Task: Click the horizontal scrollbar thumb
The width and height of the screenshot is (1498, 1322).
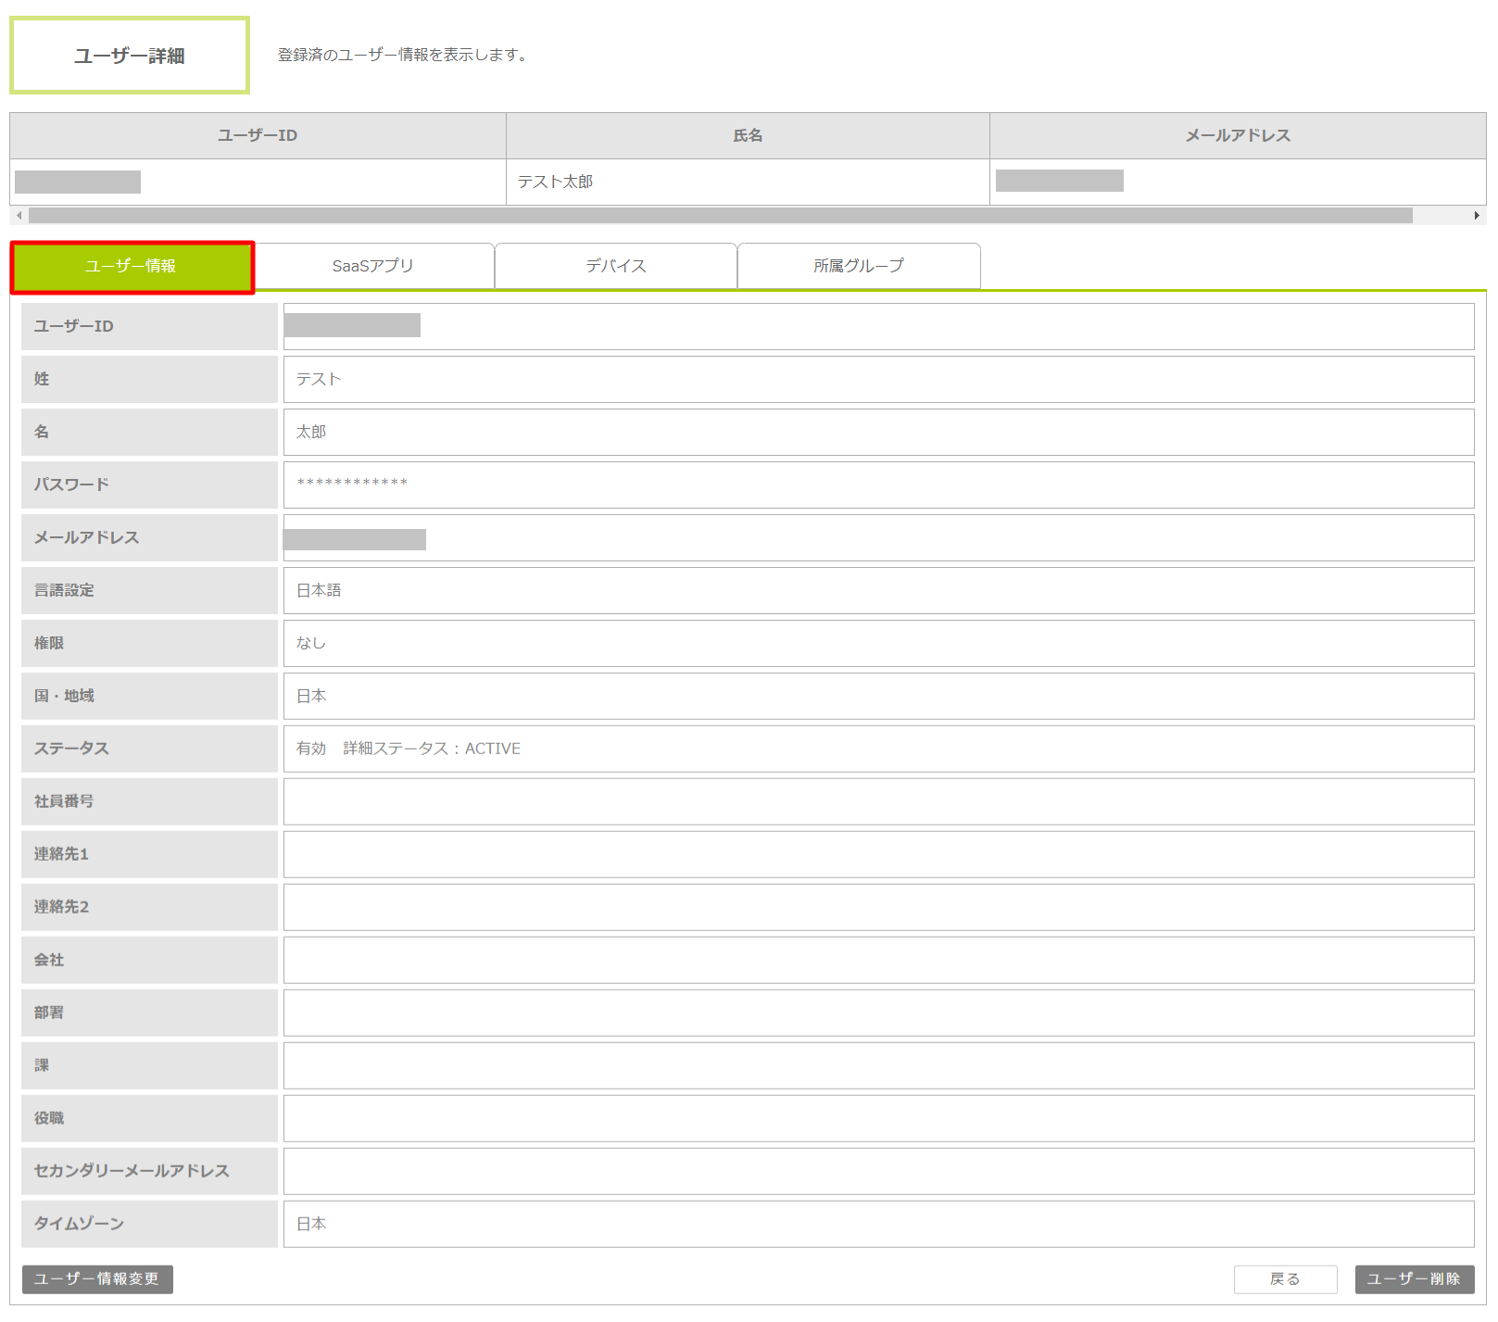Action: [720, 216]
